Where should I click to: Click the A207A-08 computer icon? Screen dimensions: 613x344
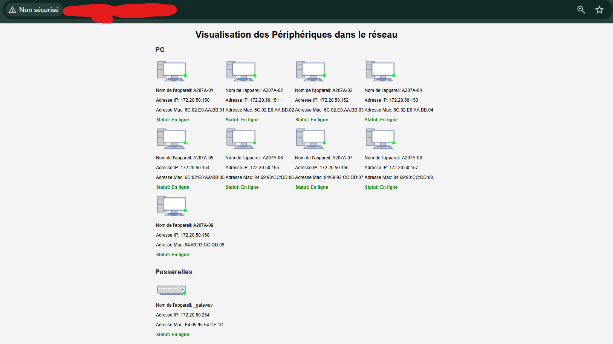[x=381, y=139]
